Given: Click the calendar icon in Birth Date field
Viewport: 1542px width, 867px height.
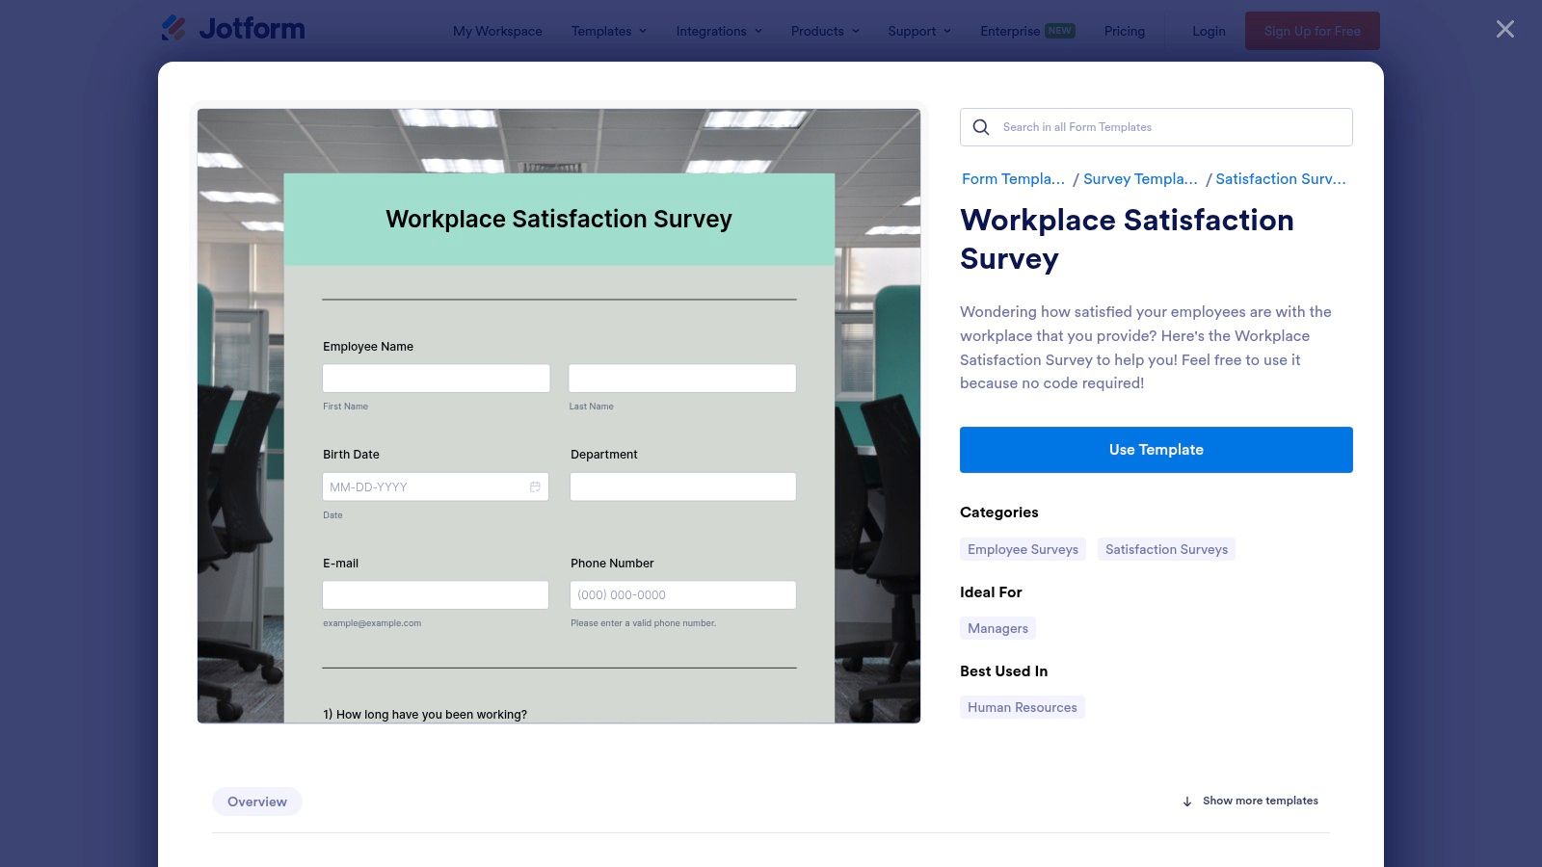Looking at the screenshot, I should 535,486.
